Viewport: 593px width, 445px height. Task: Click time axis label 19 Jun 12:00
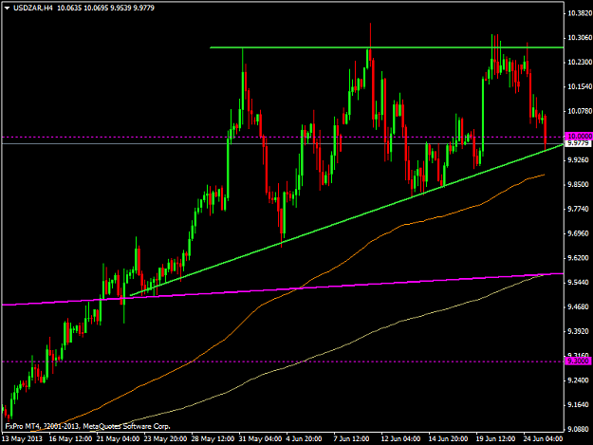pyautogui.click(x=495, y=439)
